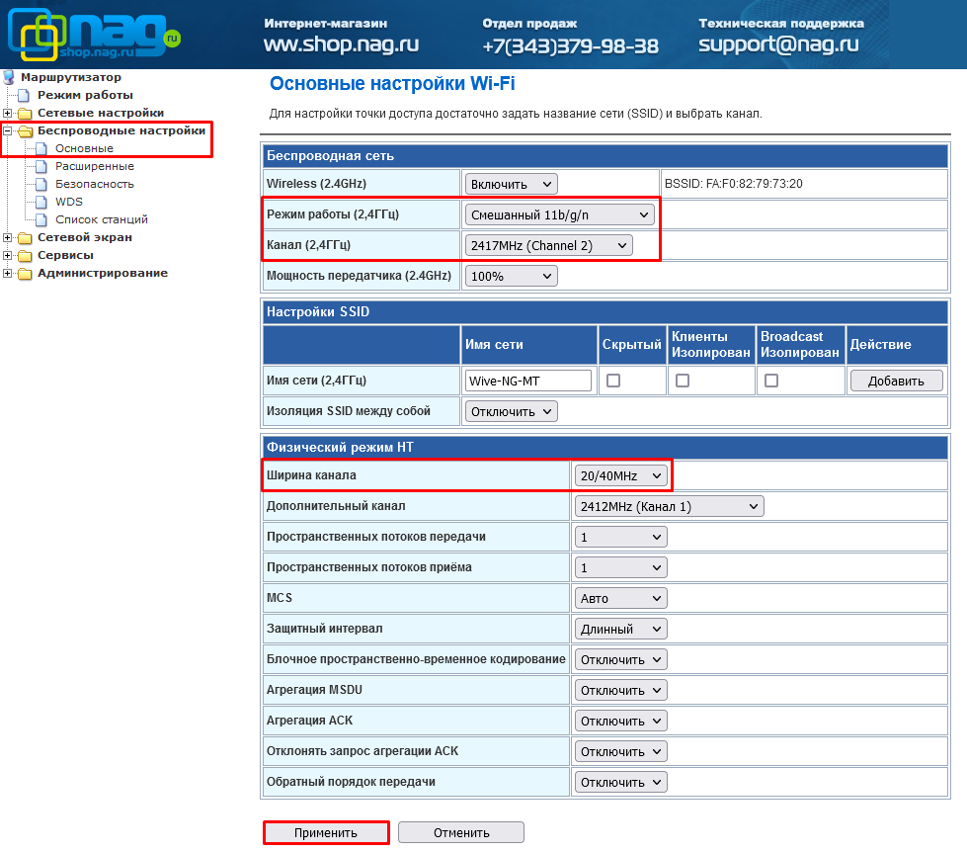Click the Маршрутизатор router icon
967x852 pixels.
click(10, 77)
